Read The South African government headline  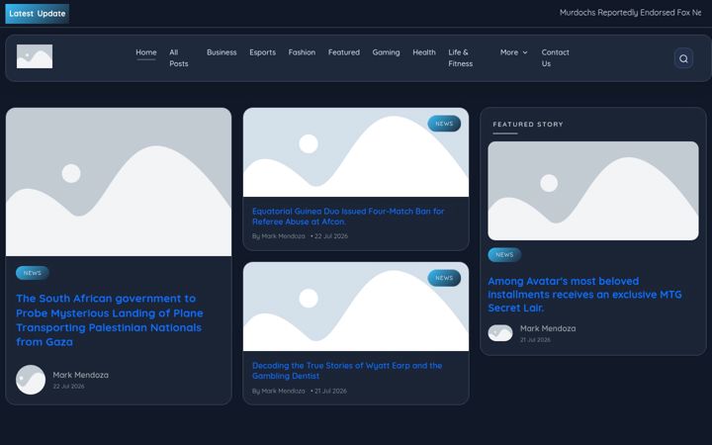tap(110, 320)
